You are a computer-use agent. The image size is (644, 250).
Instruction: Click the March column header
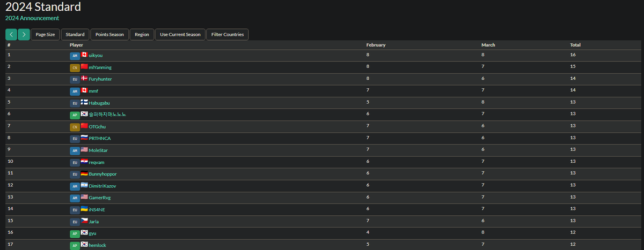[488, 45]
